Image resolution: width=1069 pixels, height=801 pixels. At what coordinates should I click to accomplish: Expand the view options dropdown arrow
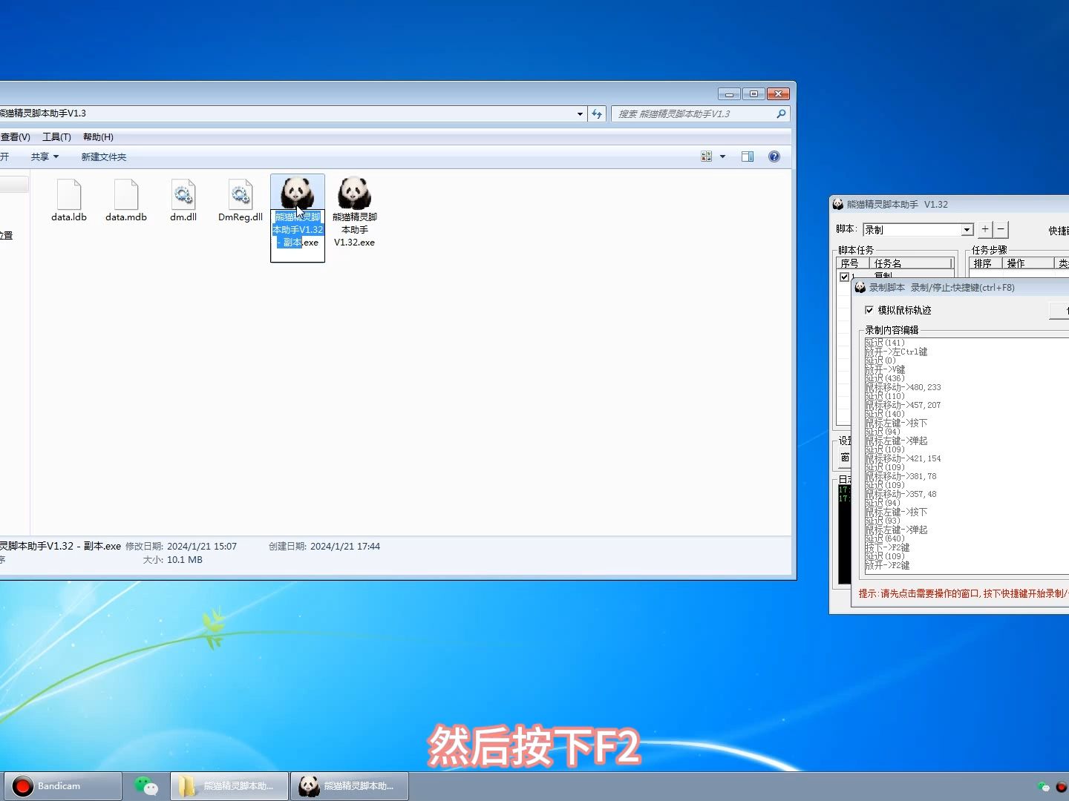point(722,156)
